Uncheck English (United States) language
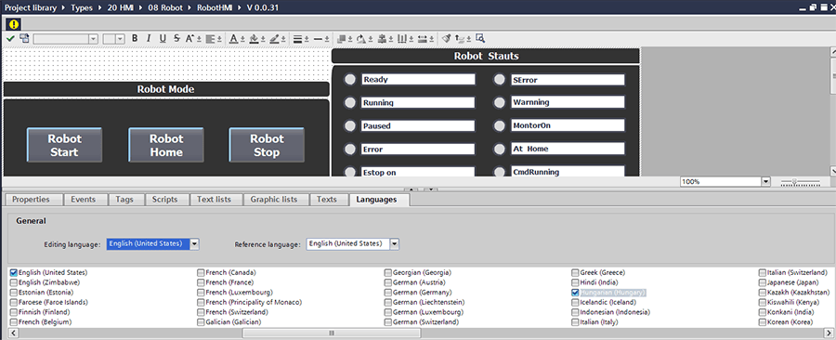 14,273
